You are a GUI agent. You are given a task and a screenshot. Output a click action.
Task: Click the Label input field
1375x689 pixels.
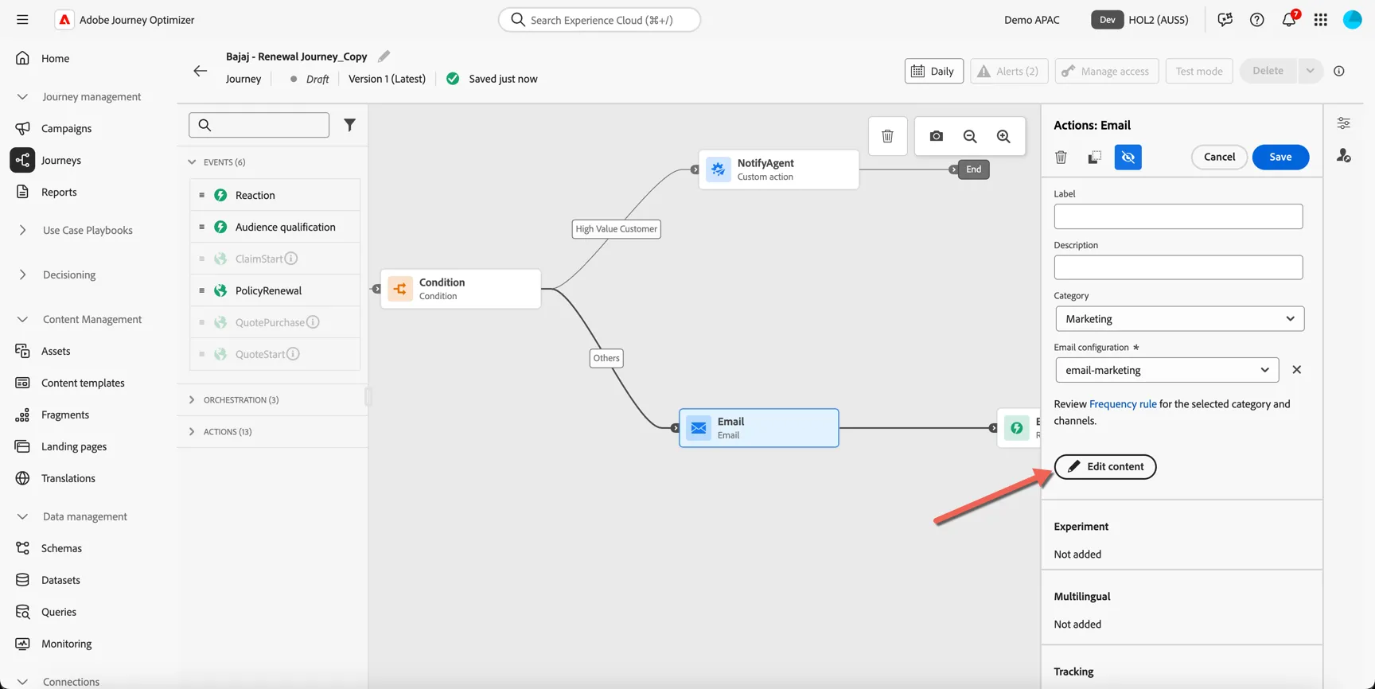tap(1178, 216)
